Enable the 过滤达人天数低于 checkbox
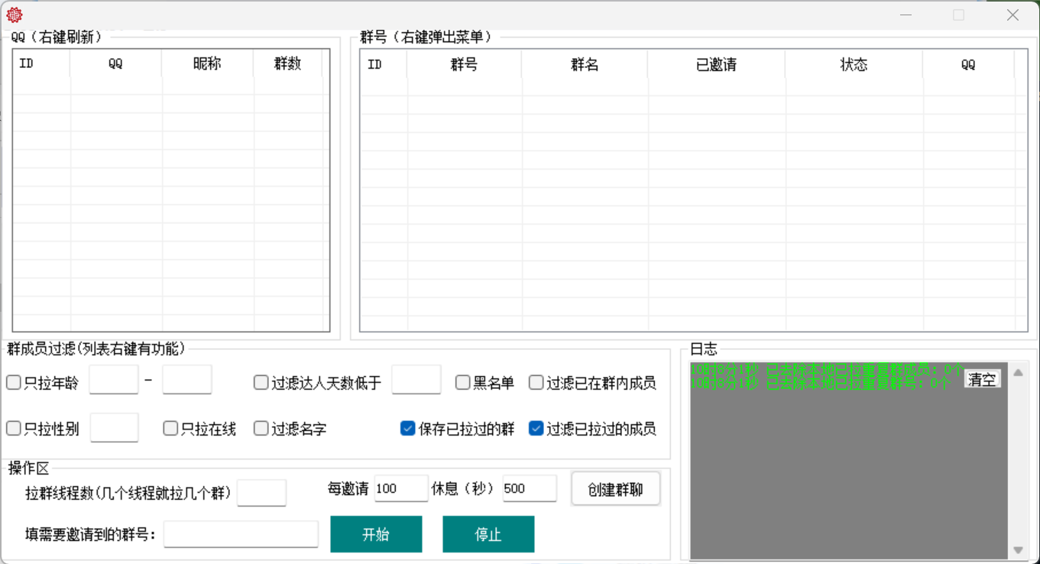The width and height of the screenshot is (1040, 564). pos(260,383)
